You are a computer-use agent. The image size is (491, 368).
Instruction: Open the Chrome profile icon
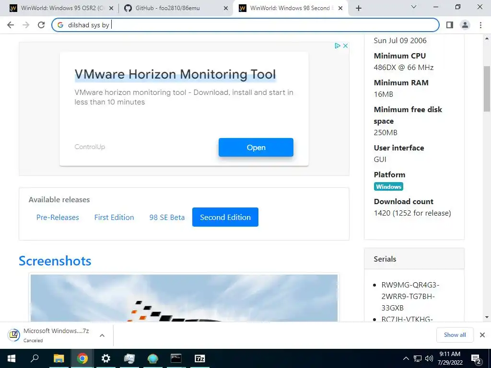pyautogui.click(x=465, y=25)
